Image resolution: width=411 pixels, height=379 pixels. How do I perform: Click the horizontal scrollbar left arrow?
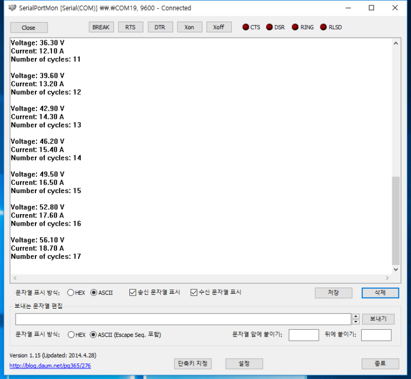pyautogui.click(x=15, y=278)
